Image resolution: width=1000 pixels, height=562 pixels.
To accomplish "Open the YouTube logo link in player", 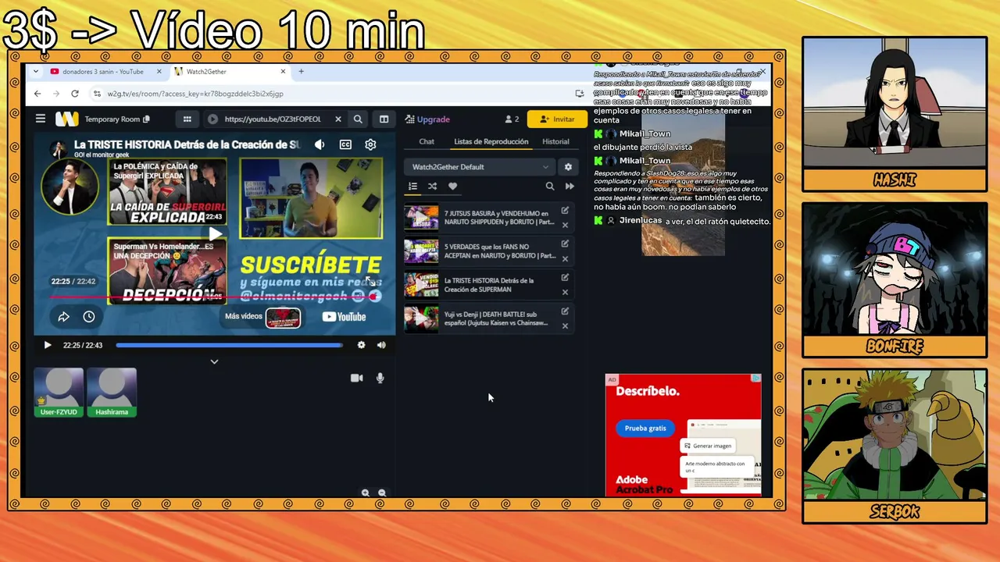I will pos(344,317).
